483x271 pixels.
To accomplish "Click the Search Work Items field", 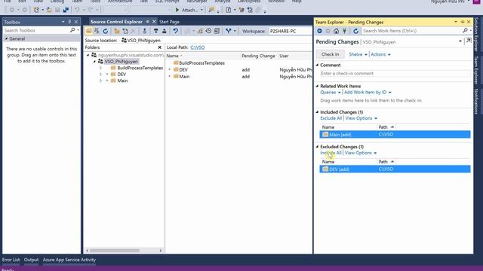I will (x=412, y=31).
